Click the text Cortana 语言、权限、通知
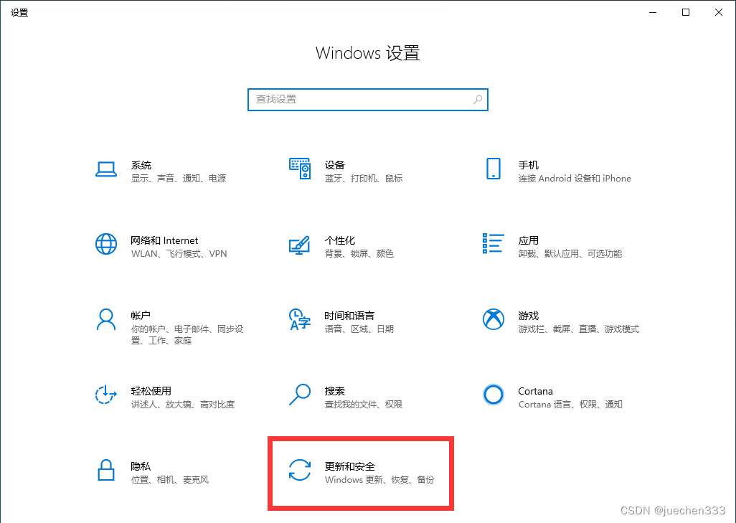This screenshot has height=523, width=736. pos(570,404)
